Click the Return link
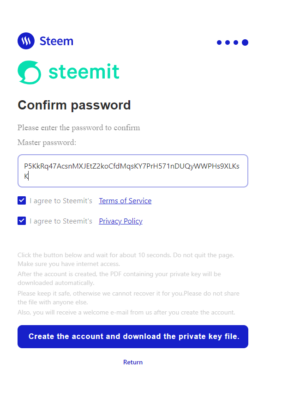The width and height of the screenshot is (294, 393). [x=133, y=362]
